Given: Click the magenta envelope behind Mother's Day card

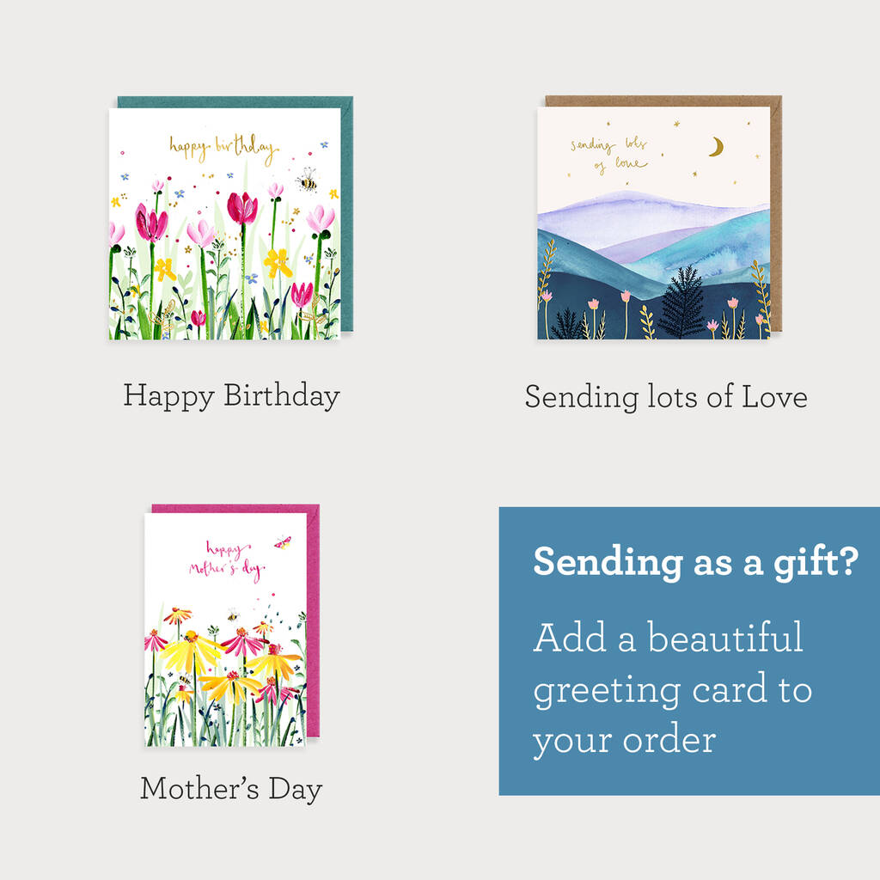Looking at the screenshot, I should [x=313, y=623].
